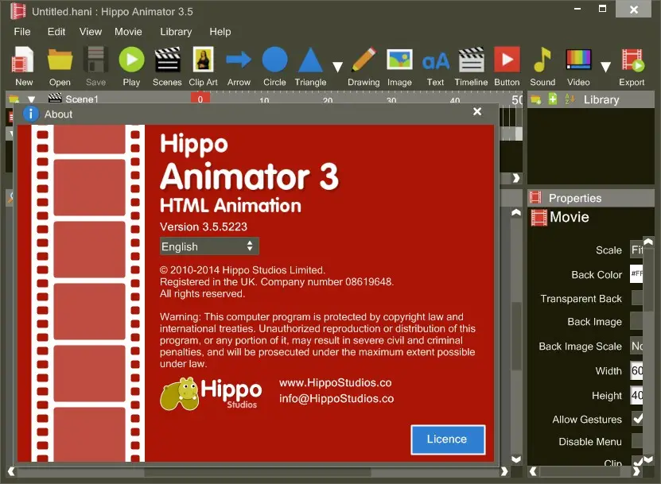Add a Text object with the aA tool
661x484 pixels.
click(x=435, y=66)
